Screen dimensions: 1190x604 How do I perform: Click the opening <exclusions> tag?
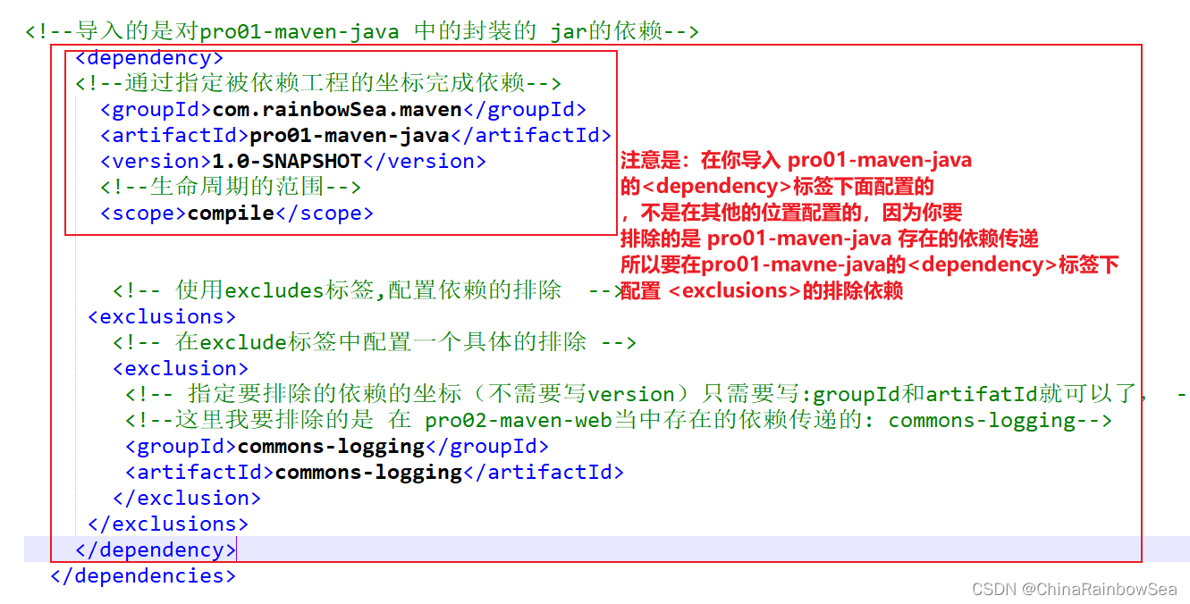(162, 317)
